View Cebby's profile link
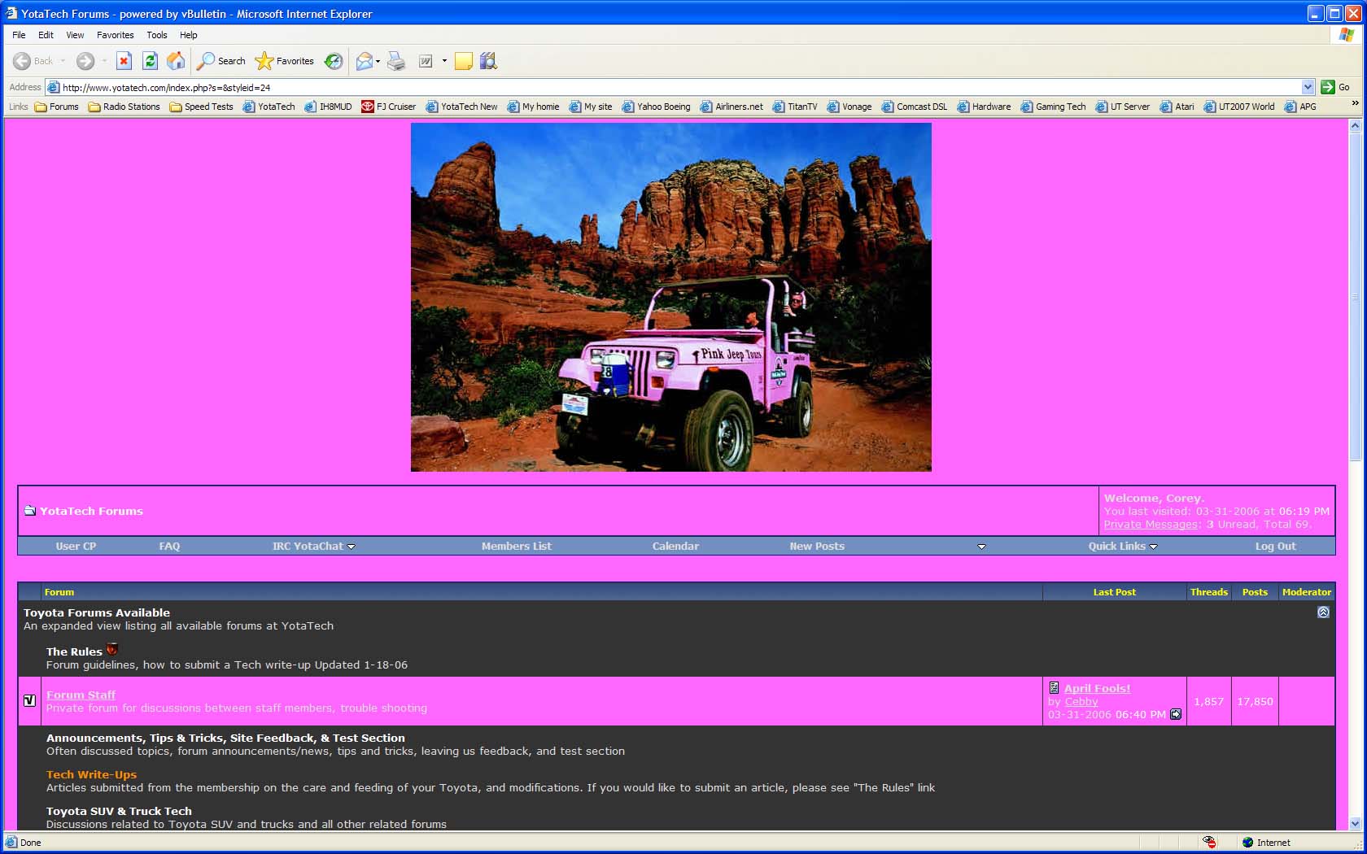This screenshot has width=1367, height=854. click(x=1081, y=701)
